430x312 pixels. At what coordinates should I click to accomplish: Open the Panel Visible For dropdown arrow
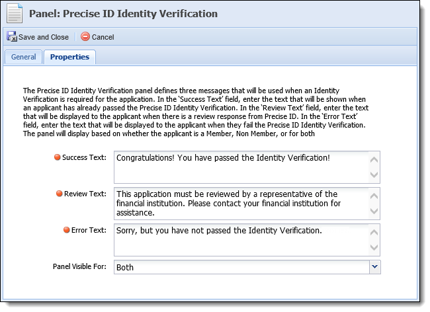pyautogui.click(x=375, y=267)
